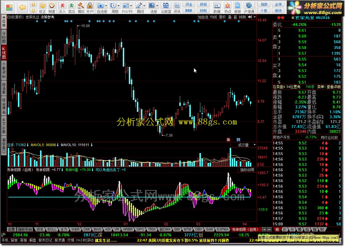The height and width of the screenshot is (247, 345).
Task: Open the chart header dropdown triangle
Action: (x=255, y=17)
